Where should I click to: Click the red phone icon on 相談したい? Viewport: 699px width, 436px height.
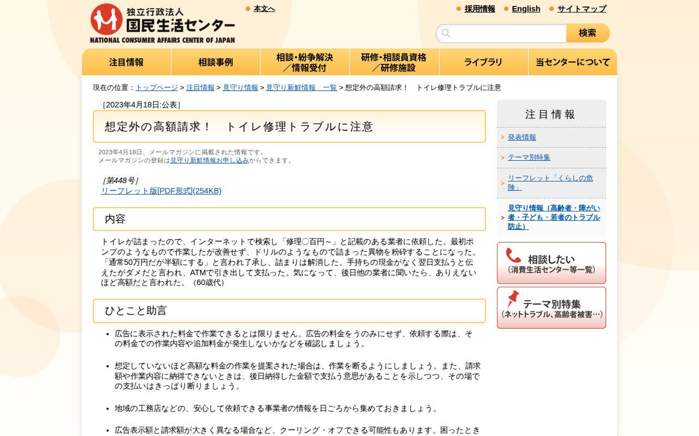(513, 256)
